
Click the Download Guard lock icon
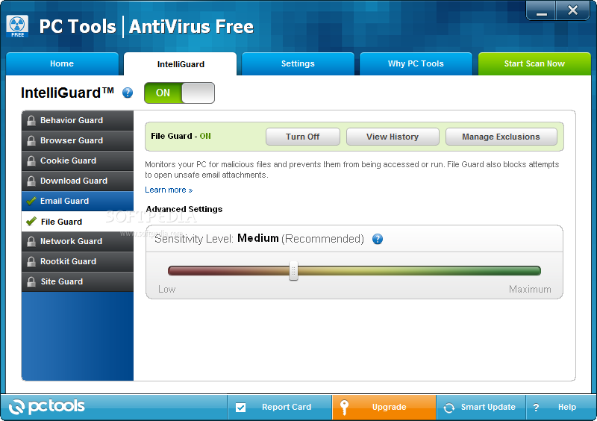[x=31, y=181]
